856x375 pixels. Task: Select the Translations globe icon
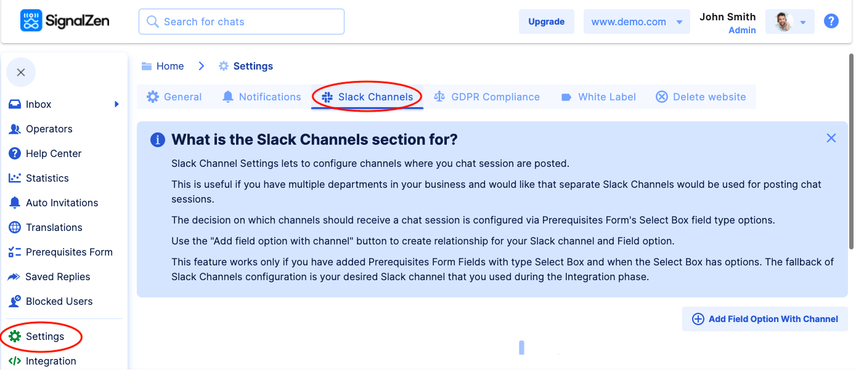pyautogui.click(x=15, y=228)
